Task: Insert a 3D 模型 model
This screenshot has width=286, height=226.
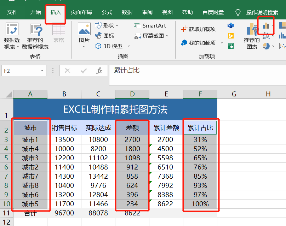Action: (x=109, y=46)
